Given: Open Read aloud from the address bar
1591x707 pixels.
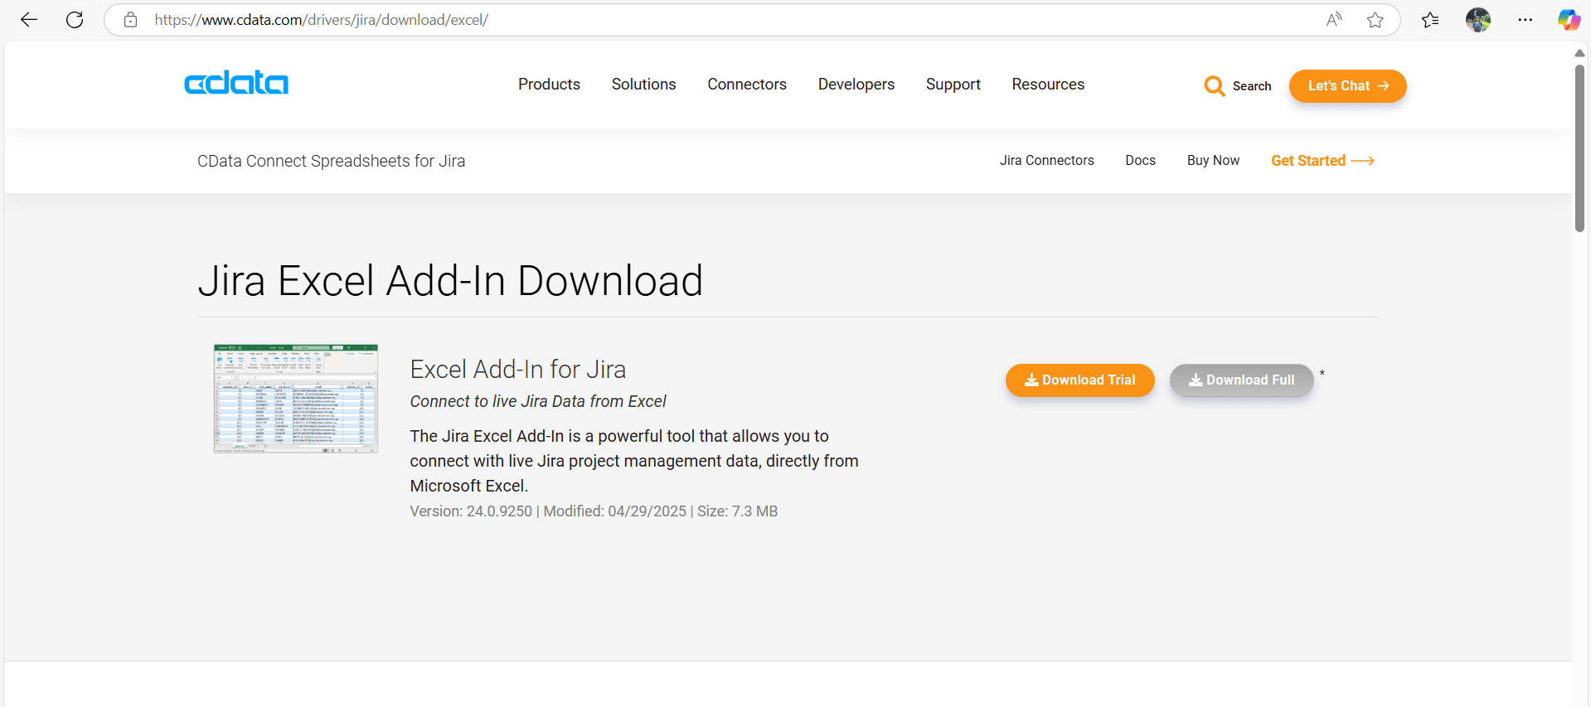Looking at the screenshot, I should (1334, 20).
